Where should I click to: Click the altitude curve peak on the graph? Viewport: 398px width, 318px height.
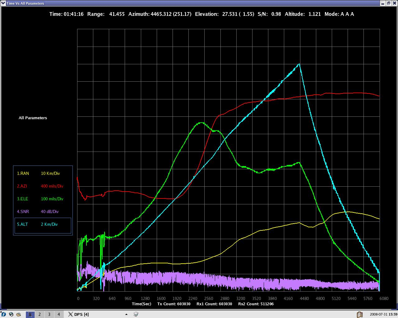point(299,64)
